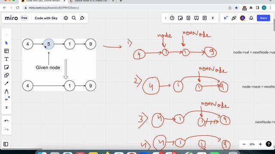Open the Templates tool in left toolbar
The width and height of the screenshot is (275, 154).
click(x=6, y=51)
